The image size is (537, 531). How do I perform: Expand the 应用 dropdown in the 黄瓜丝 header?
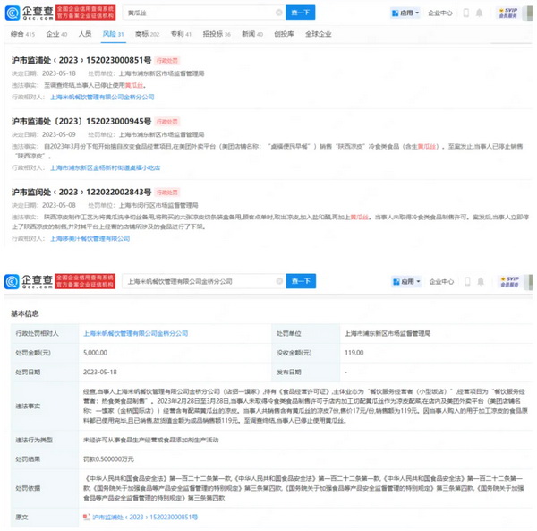coord(405,13)
